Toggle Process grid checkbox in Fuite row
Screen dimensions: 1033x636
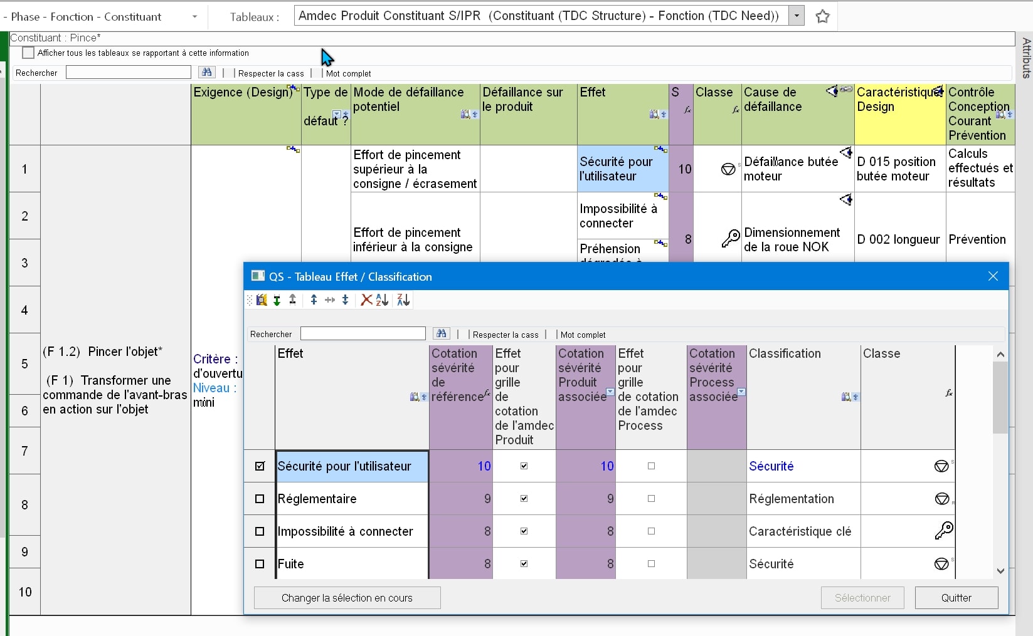point(651,563)
